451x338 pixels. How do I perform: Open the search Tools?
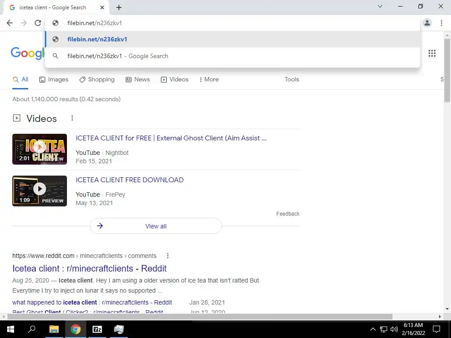tap(292, 80)
